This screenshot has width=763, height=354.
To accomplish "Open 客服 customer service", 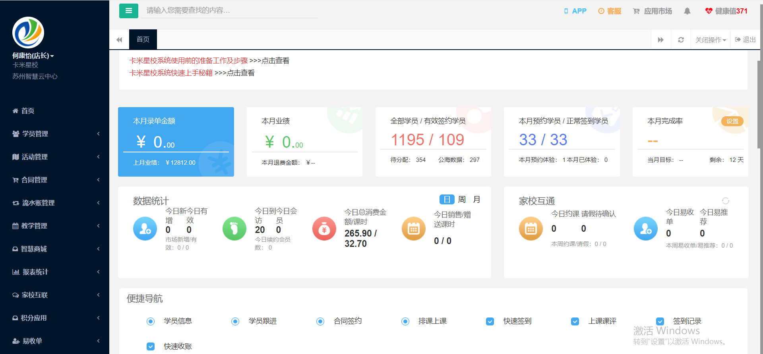I will (610, 11).
